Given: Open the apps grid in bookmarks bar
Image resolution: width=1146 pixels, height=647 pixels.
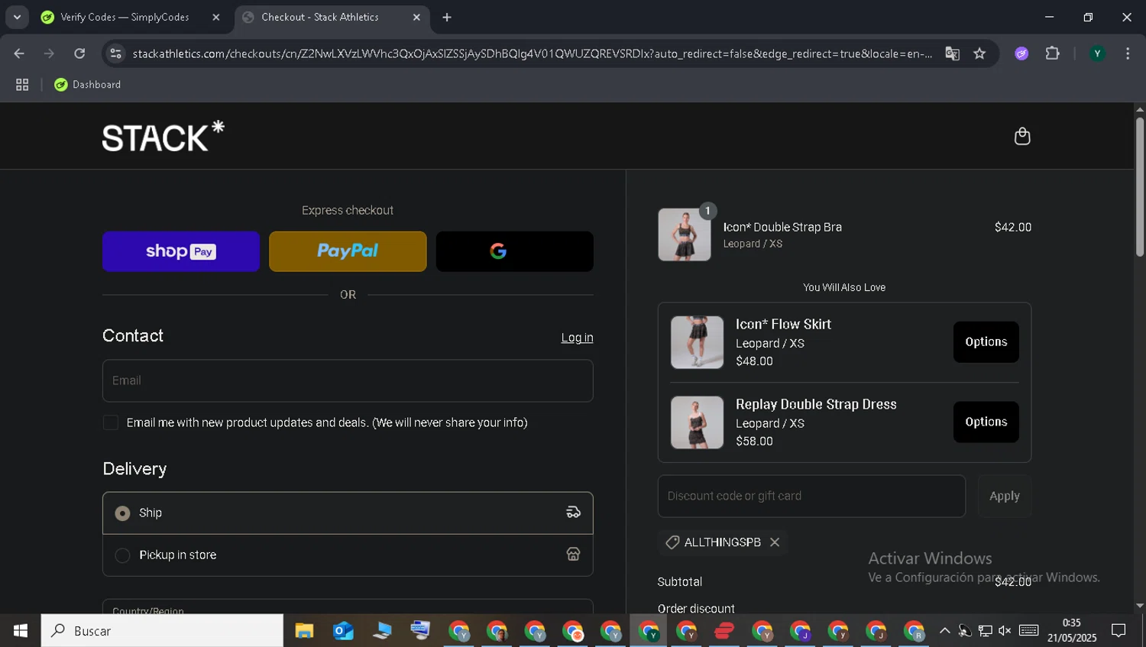Looking at the screenshot, I should tap(22, 85).
